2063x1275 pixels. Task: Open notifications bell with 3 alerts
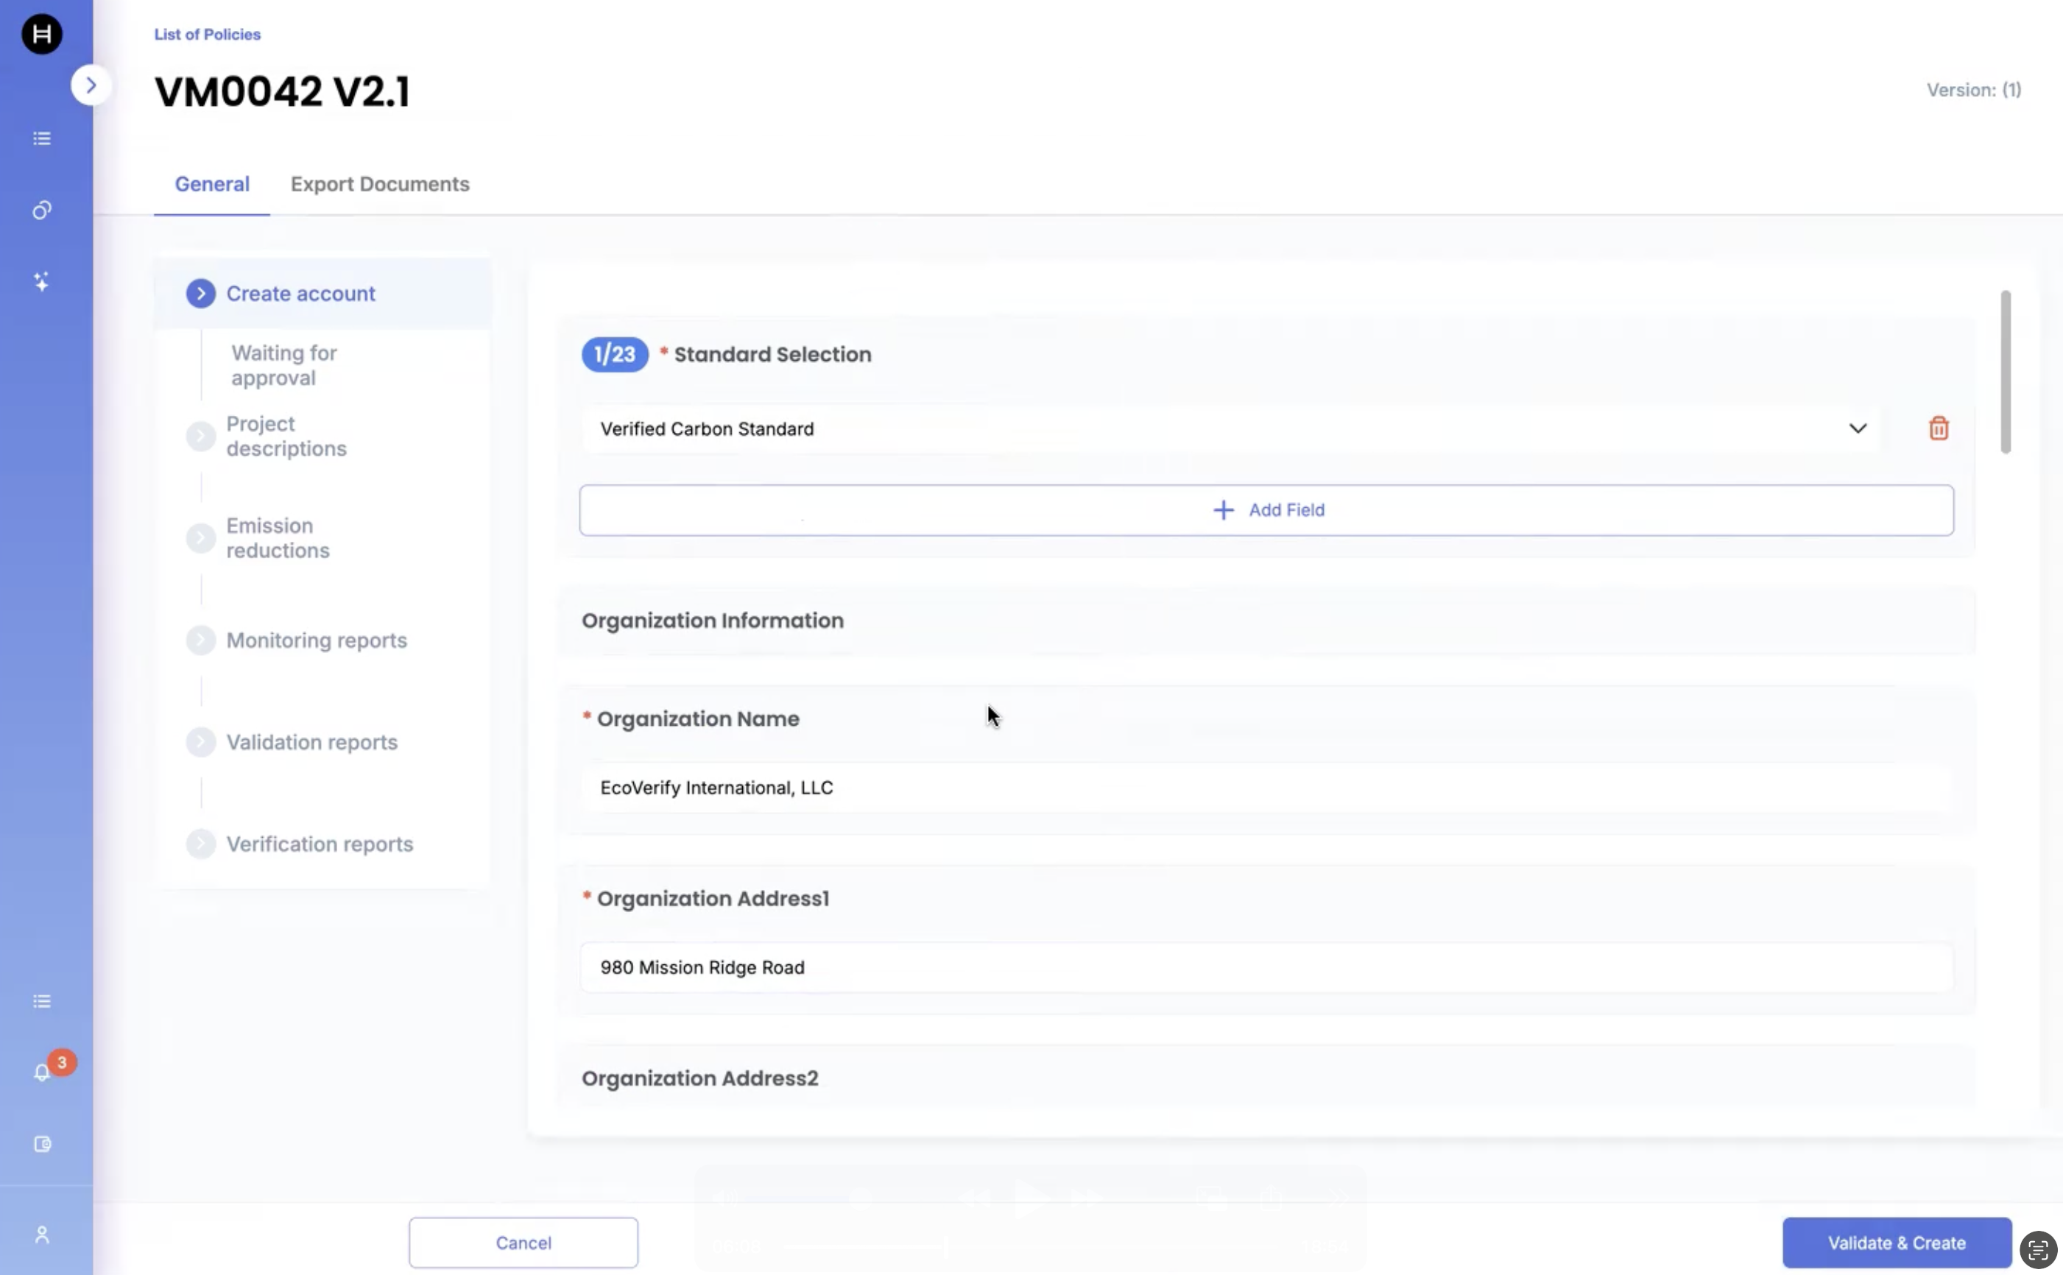[x=42, y=1072]
